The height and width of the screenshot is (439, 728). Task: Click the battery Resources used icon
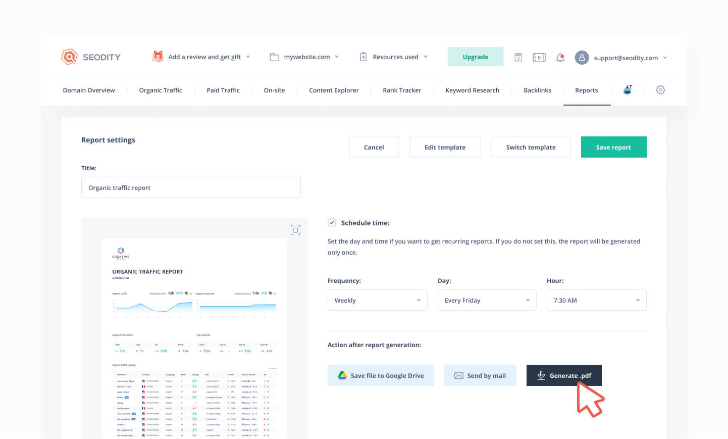[x=363, y=57]
